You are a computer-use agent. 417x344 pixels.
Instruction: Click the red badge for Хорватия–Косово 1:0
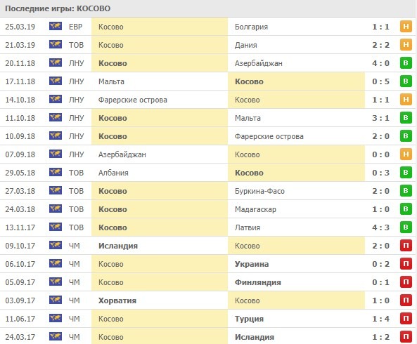[406, 300]
